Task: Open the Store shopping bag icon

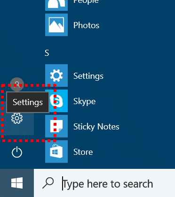Action: coord(56,152)
